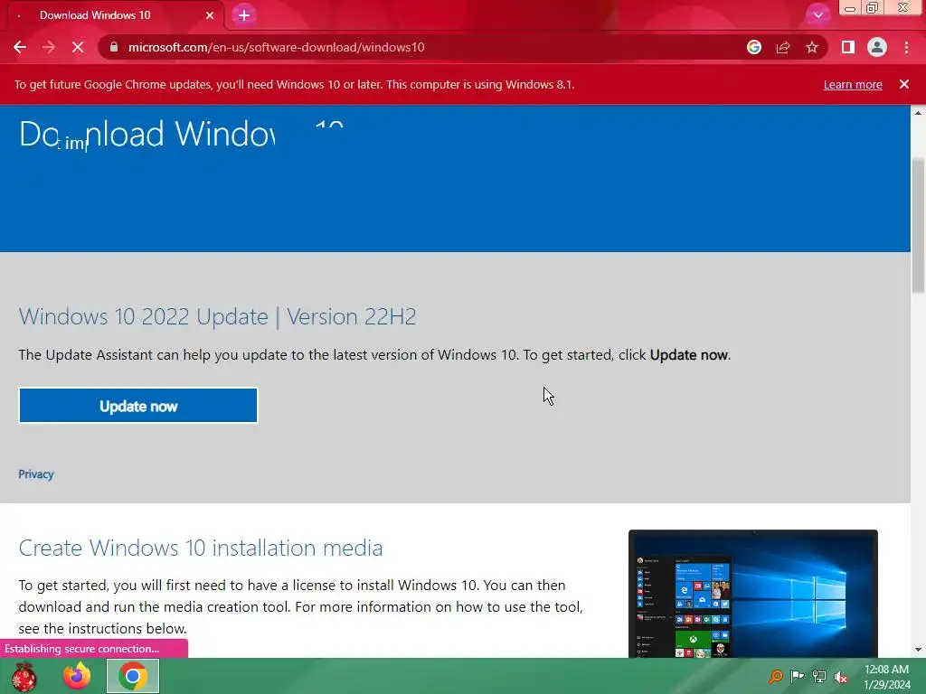Screen dimensions: 926x694
Task: Share this page icon
Action: click(783, 47)
